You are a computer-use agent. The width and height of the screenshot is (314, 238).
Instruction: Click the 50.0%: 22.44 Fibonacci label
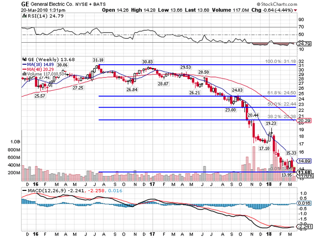[282, 104]
